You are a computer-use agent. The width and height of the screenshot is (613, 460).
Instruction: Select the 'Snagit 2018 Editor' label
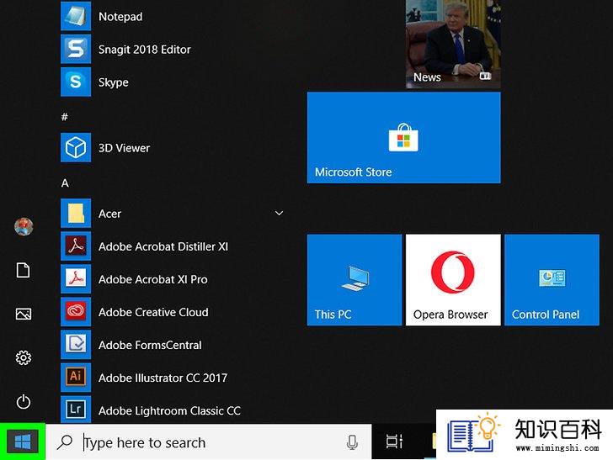[145, 50]
